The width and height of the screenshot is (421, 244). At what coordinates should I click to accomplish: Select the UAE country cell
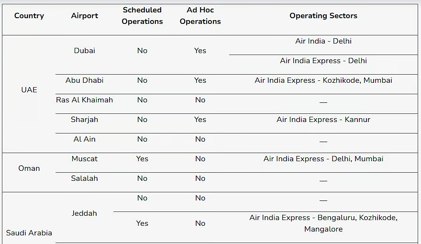coord(29,90)
